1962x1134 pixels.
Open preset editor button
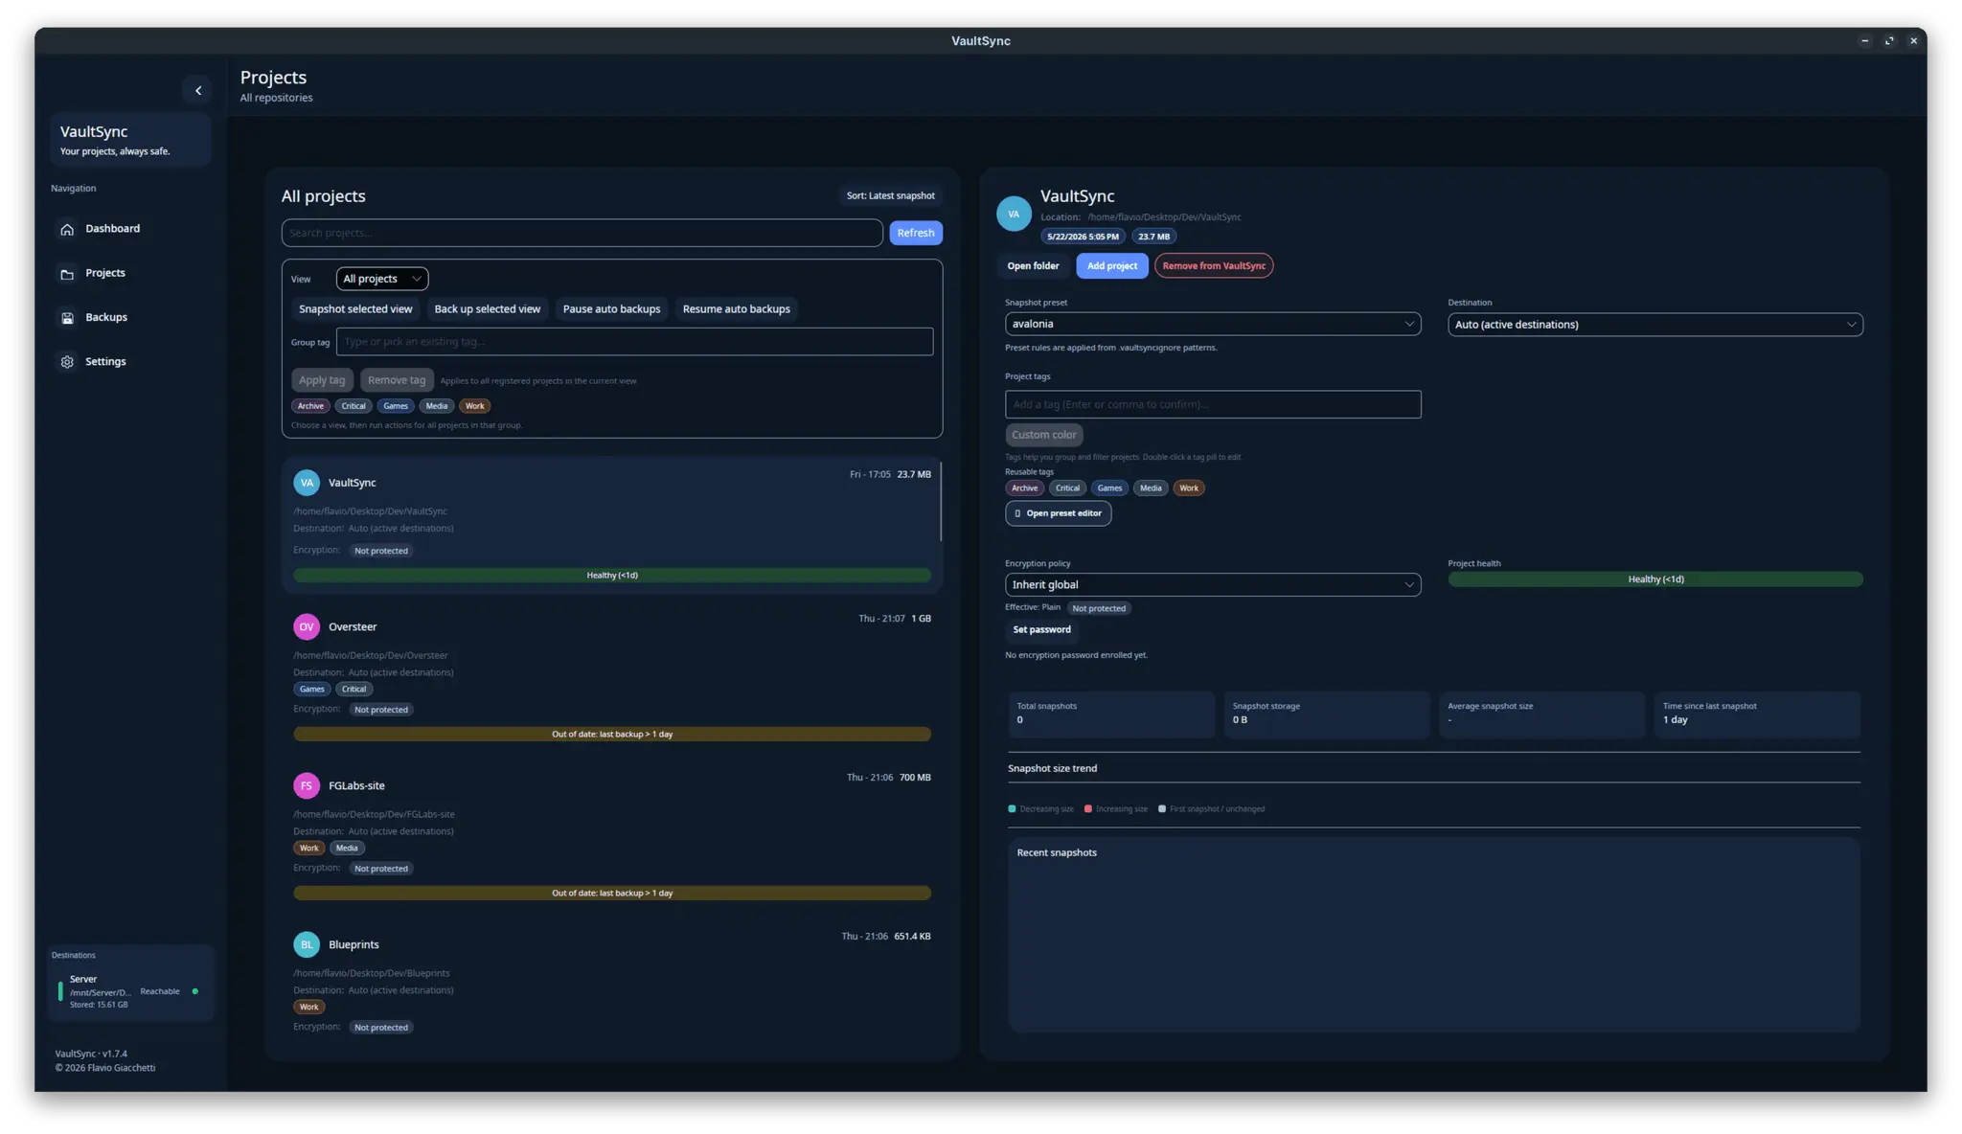[1059, 513]
